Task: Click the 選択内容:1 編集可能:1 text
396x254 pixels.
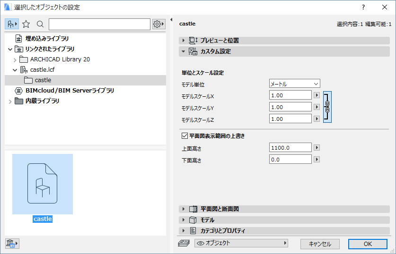Action: click(x=364, y=24)
